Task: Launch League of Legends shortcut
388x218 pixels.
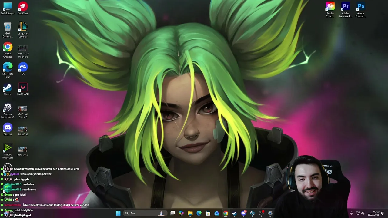Action: tap(23, 30)
